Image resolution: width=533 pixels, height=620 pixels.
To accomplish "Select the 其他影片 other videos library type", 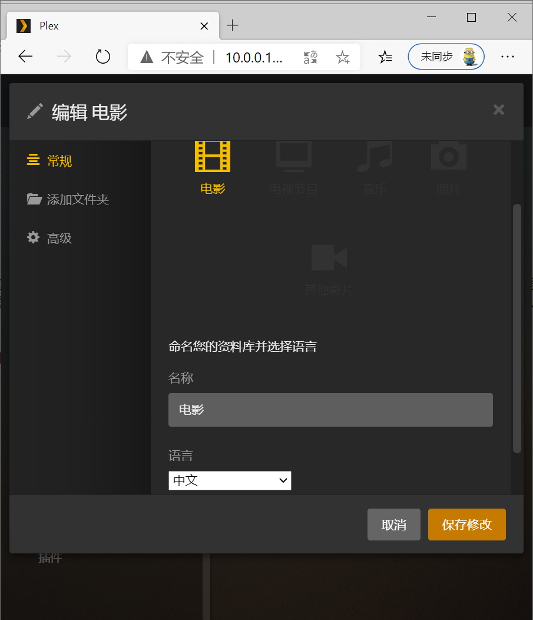I will click(x=329, y=270).
